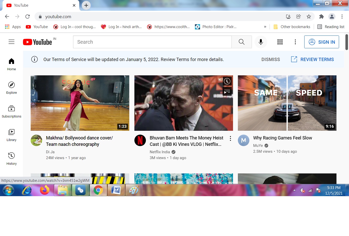Image resolution: width=349 pixels, height=236 pixels.
Task: Click the address bar URL youtube.com
Action: click(58, 17)
